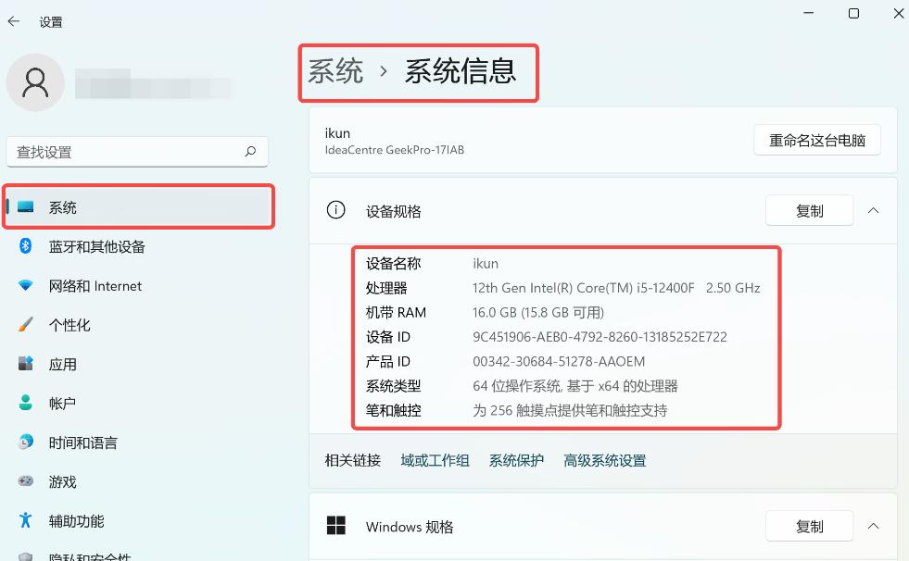
Task: Click the 设备名称 label
Action: [393, 264]
